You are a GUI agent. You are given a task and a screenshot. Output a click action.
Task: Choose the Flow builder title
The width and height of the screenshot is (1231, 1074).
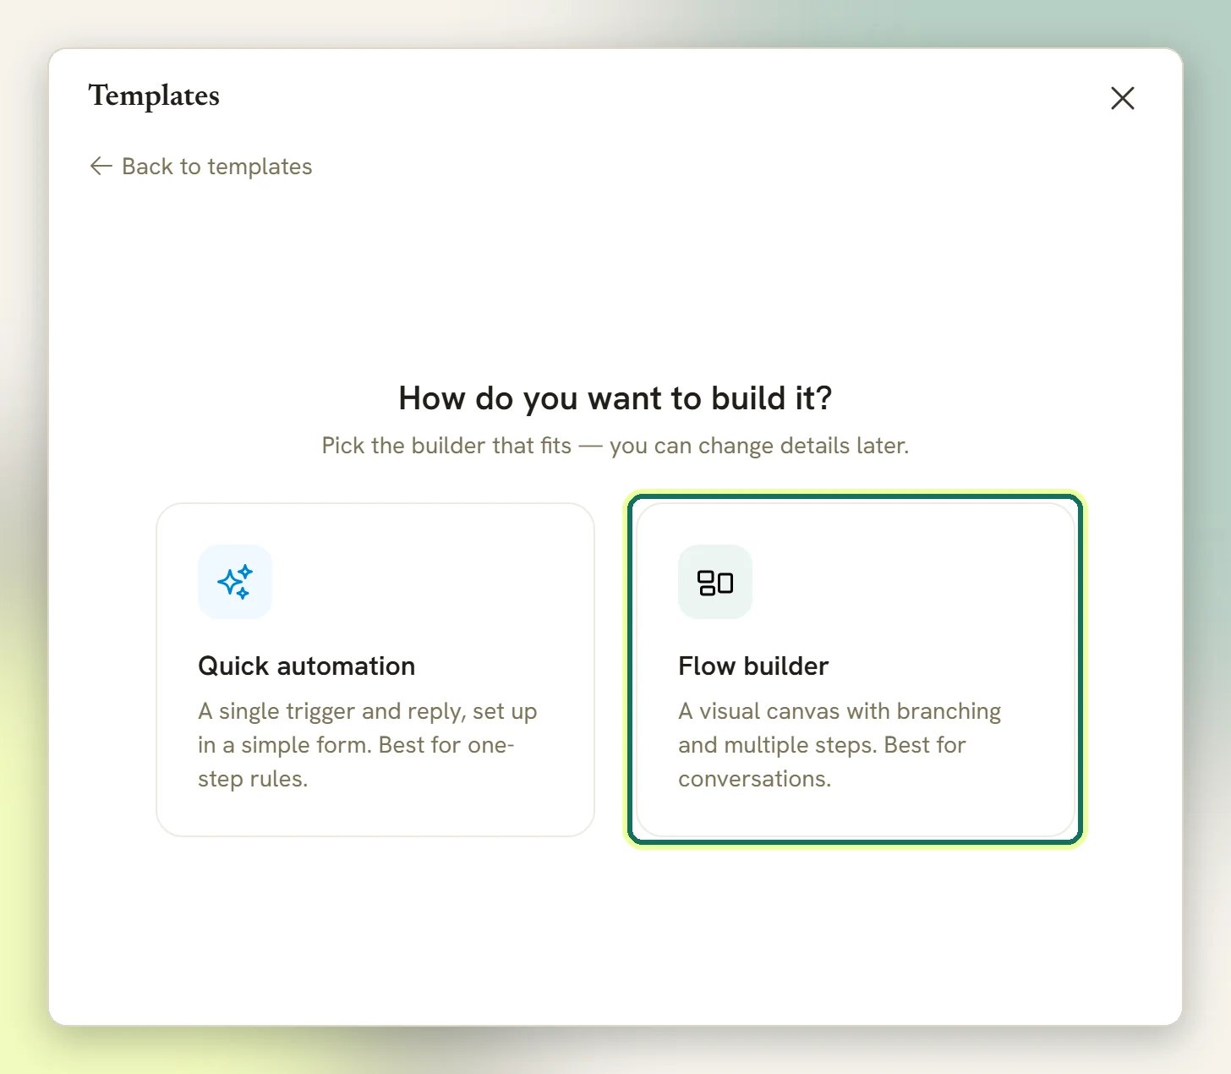click(753, 666)
